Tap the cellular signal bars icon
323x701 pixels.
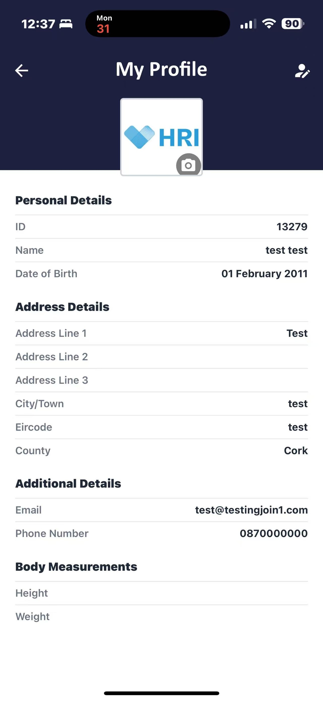[248, 24]
